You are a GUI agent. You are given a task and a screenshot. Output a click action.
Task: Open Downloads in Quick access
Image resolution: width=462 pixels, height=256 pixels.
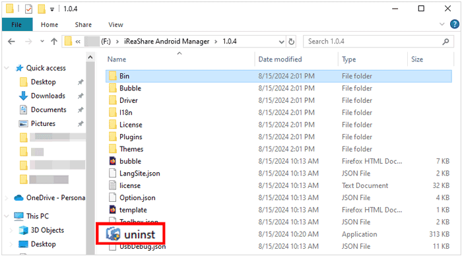[x=48, y=96]
